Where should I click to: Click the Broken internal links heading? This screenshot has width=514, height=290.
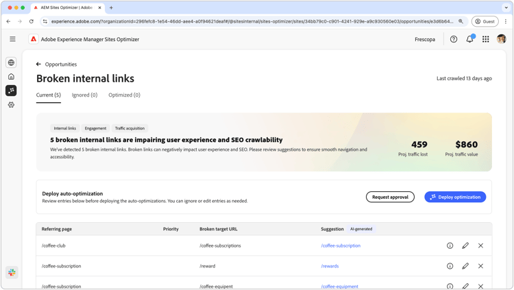(85, 79)
